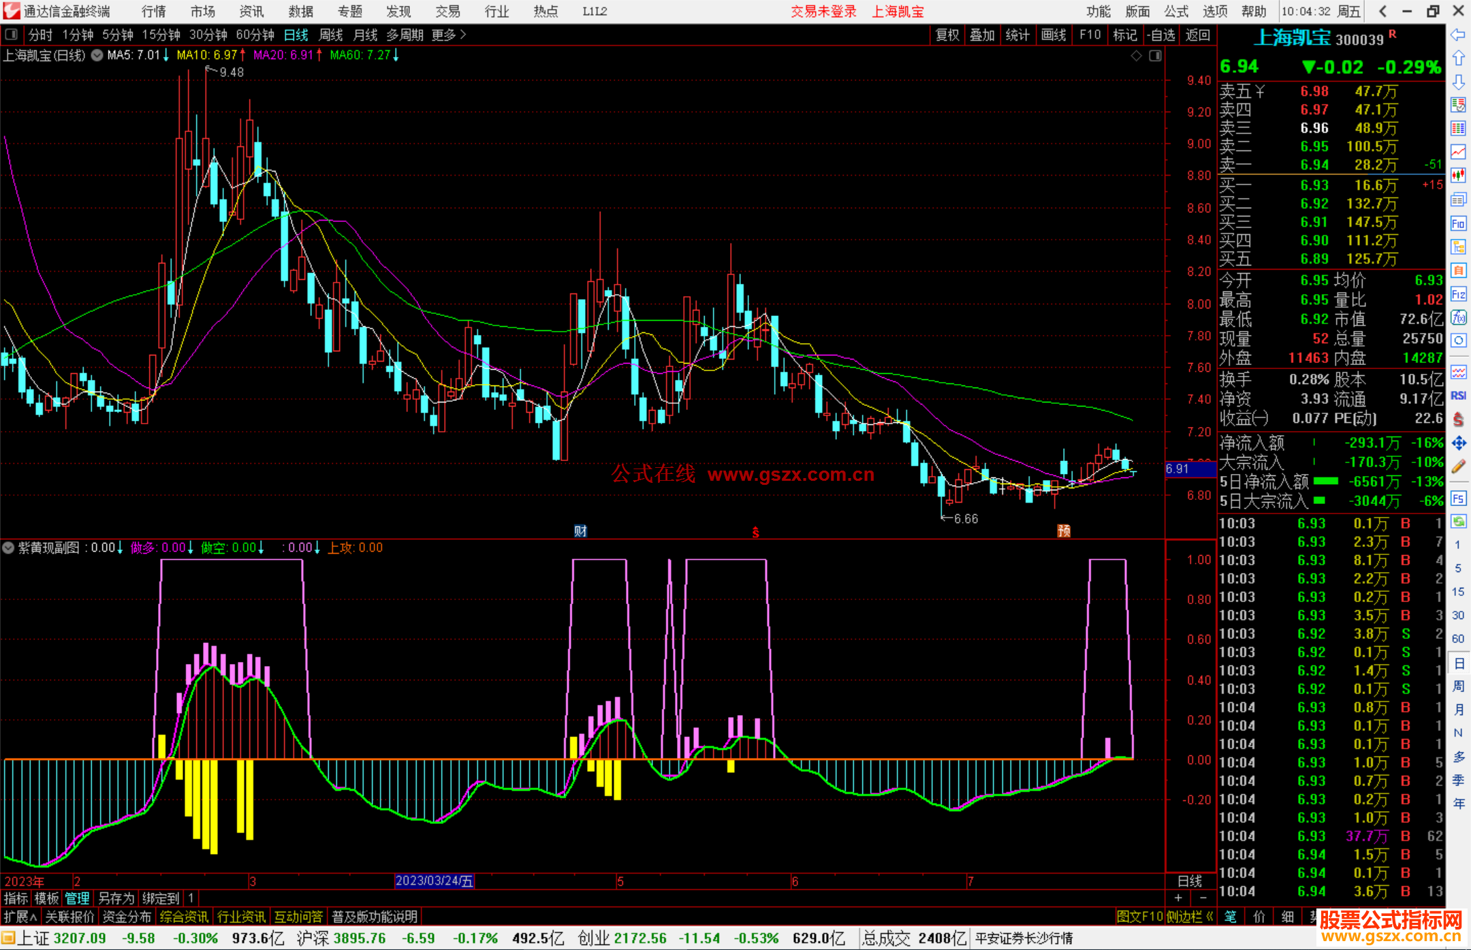
Task: Click the 5日净流入额 green bar
Action: coord(1325,481)
